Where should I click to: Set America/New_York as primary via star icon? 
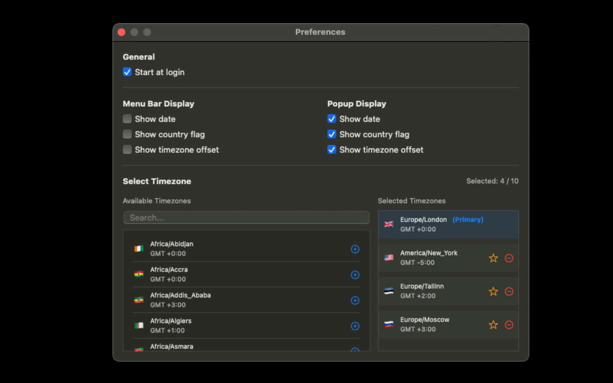point(493,258)
